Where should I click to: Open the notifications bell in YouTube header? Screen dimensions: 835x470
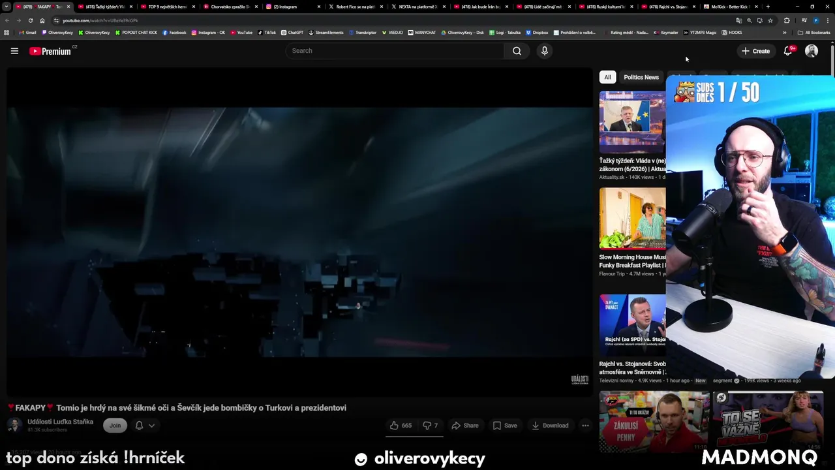(788, 51)
